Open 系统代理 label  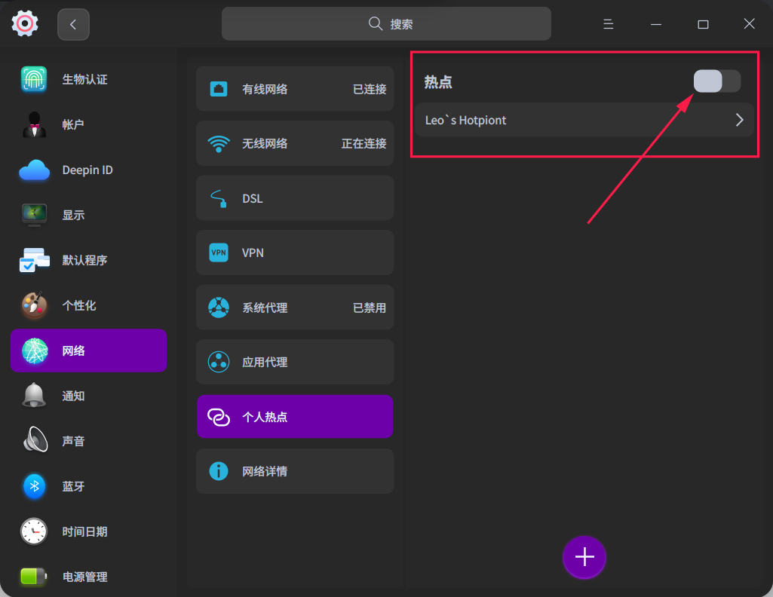265,308
